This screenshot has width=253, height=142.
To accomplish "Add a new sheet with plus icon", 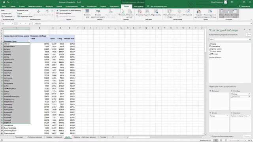I will click(x=113, y=137).
